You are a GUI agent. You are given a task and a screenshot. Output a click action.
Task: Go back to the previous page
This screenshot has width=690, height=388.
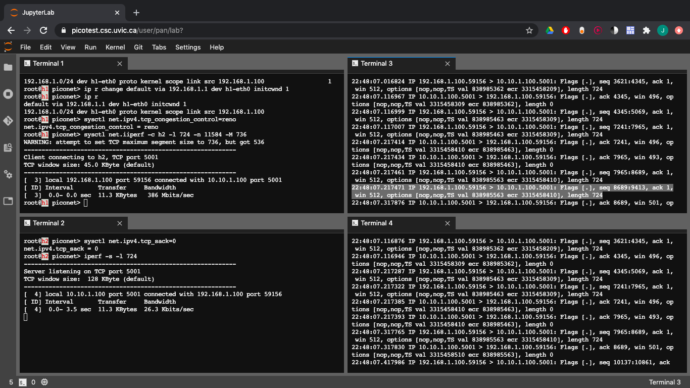tap(11, 30)
